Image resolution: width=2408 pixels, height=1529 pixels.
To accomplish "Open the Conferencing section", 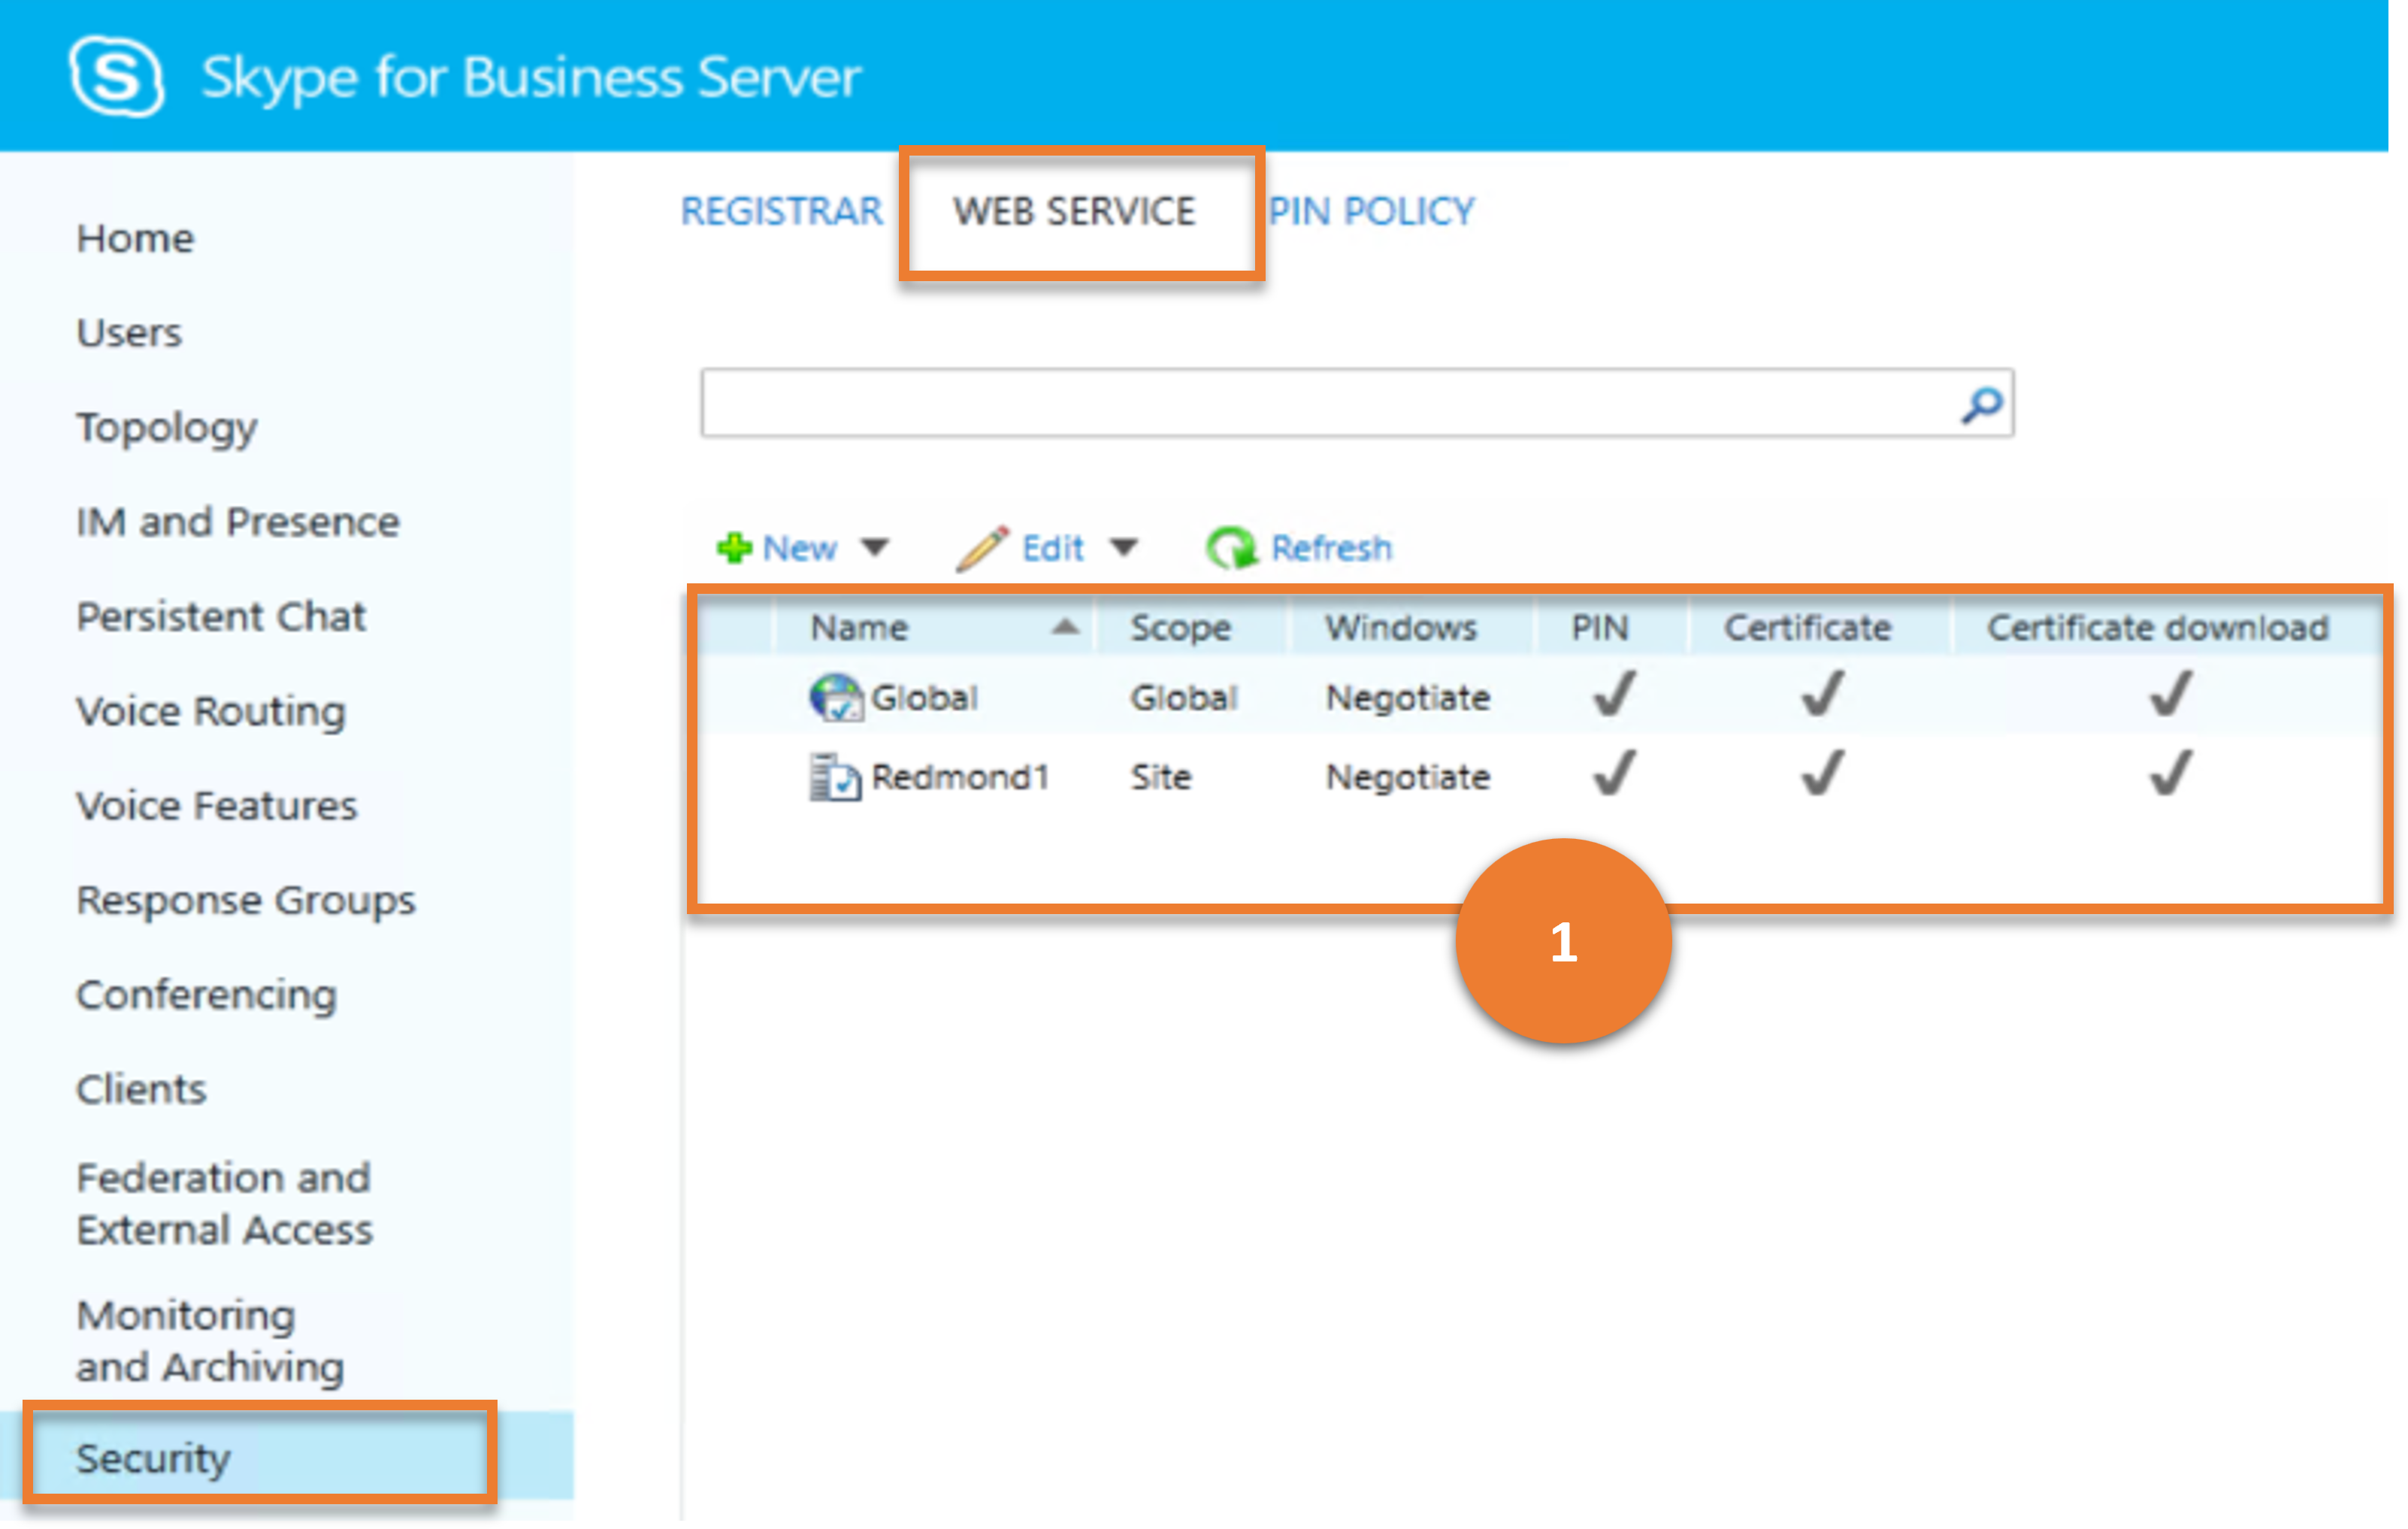I will click(207, 996).
